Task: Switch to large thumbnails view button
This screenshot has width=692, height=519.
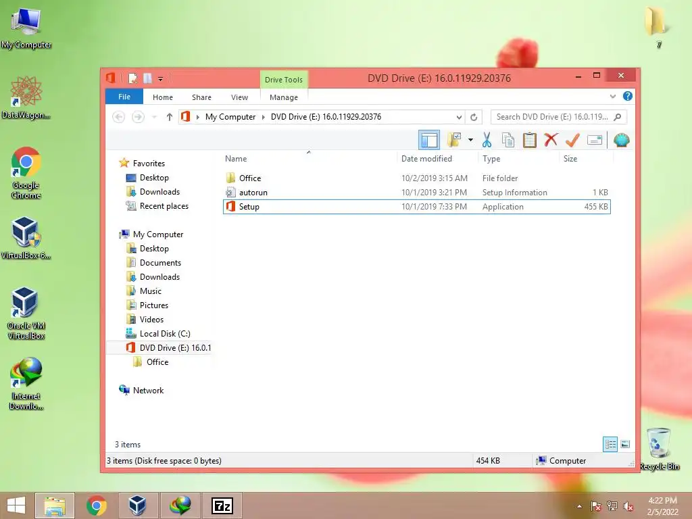Action: pos(625,445)
